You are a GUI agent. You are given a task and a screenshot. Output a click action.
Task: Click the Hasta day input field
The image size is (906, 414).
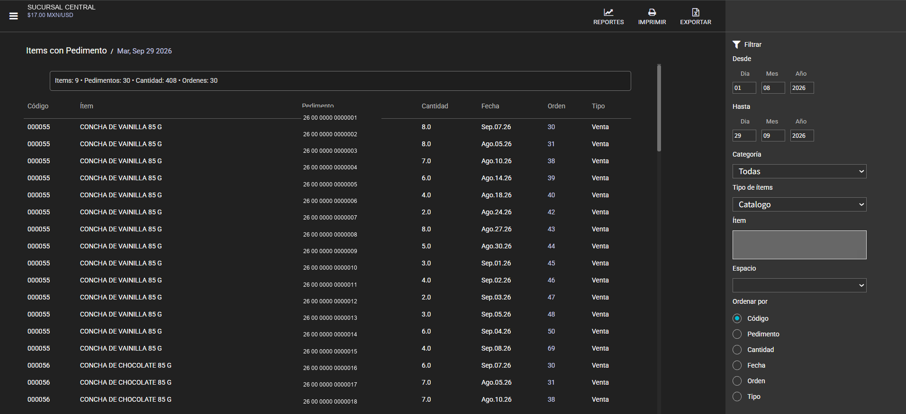[x=744, y=136]
